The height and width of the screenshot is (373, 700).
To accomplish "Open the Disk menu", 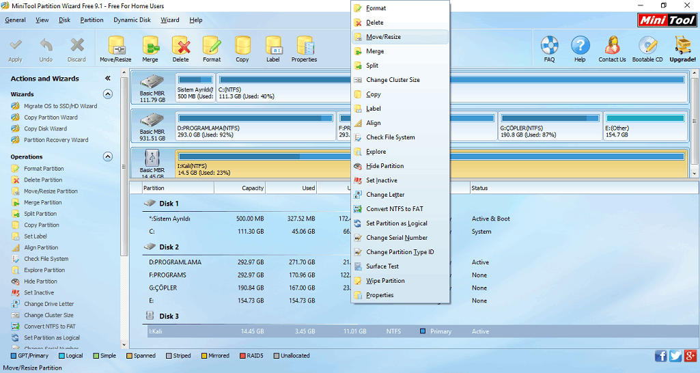I will (x=65, y=20).
